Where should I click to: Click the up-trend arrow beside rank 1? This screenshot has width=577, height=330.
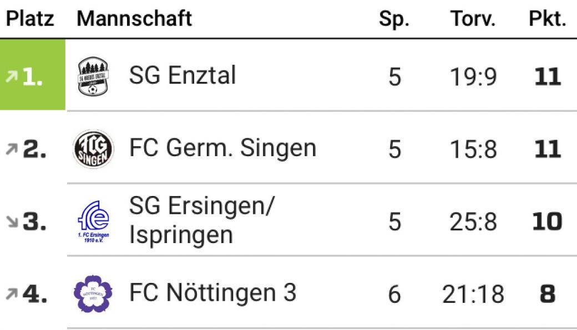coord(10,76)
